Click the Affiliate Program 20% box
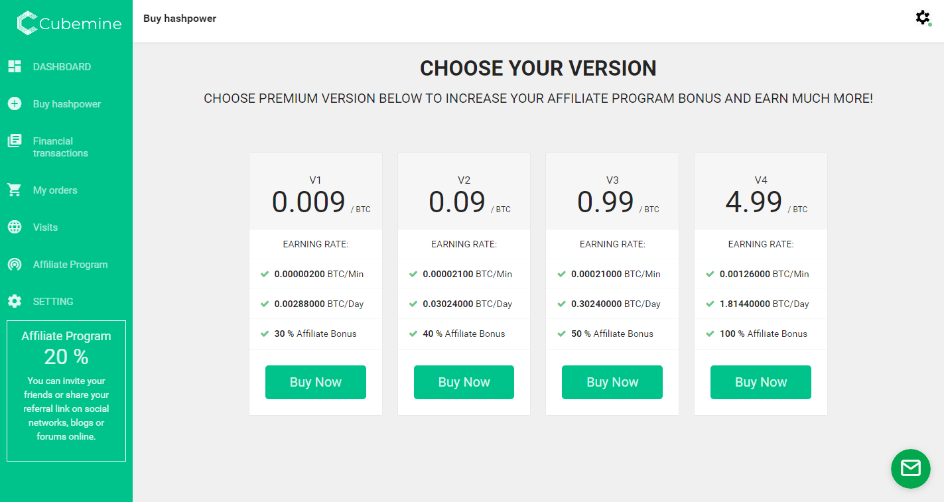 66,391
